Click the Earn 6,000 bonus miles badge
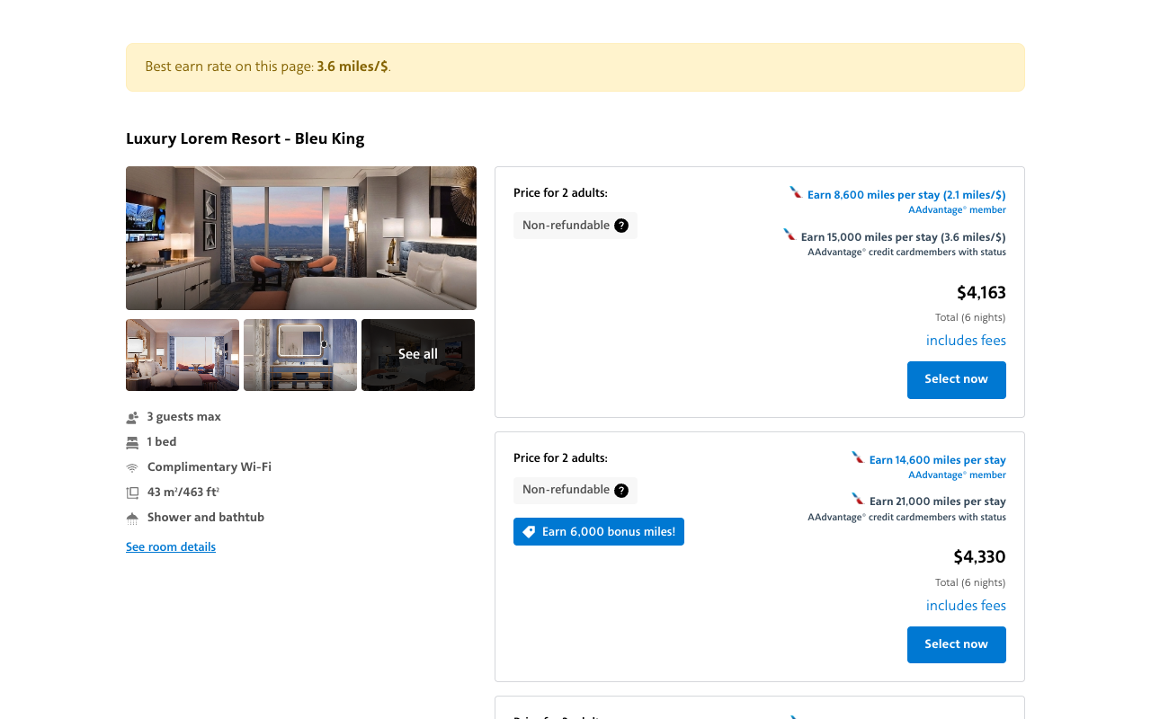 click(x=599, y=532)
